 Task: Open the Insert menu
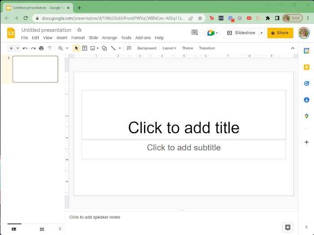click(x=62, y=38)
